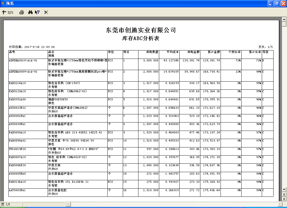Click the report title 库存ABC分析表
This screenshot has width=287, height=208.
[141, 38]
